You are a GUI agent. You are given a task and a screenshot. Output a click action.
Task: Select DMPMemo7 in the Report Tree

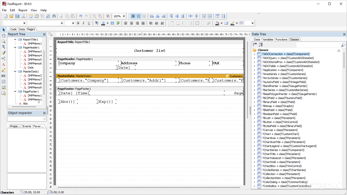(35, 79)
